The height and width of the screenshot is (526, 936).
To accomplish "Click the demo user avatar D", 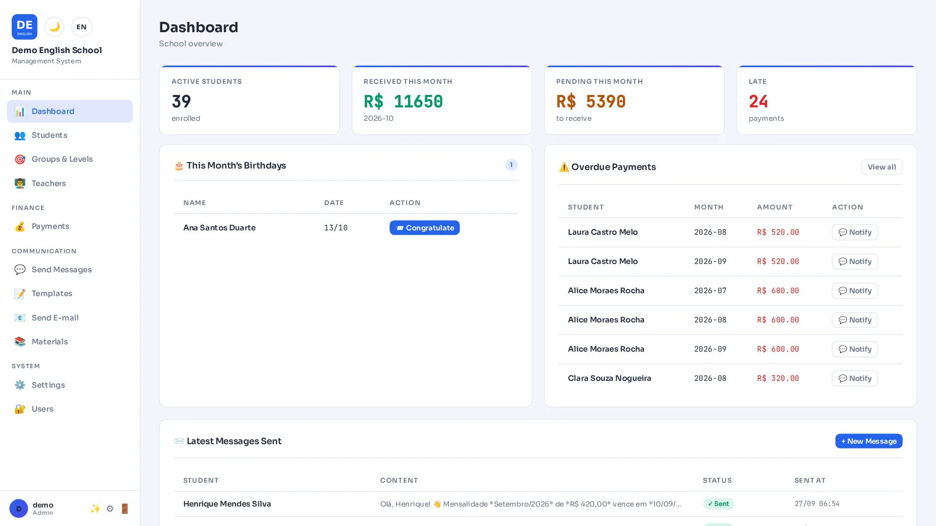I will 19,508.
